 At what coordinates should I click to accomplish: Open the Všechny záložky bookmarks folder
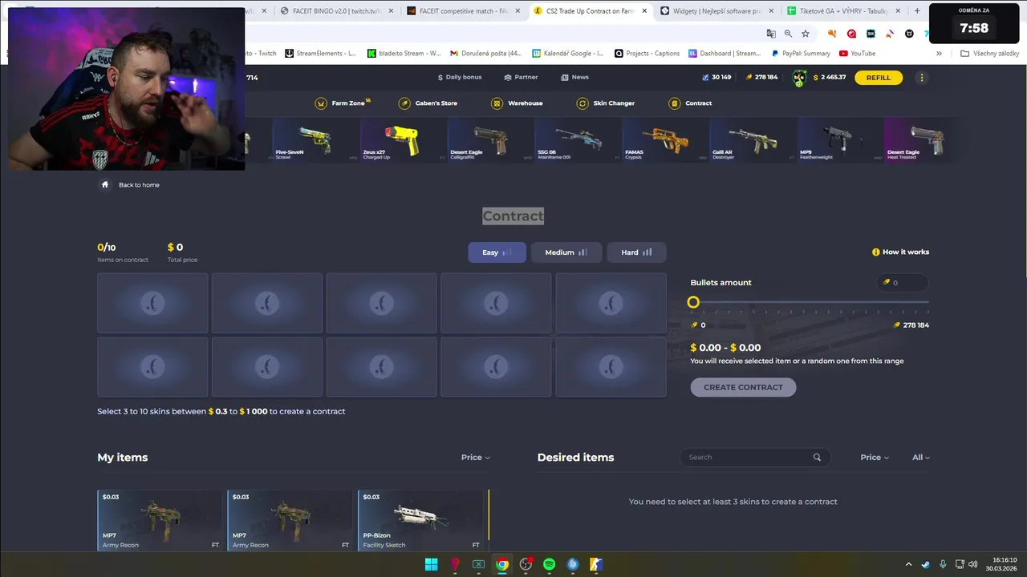click(989, 54)
